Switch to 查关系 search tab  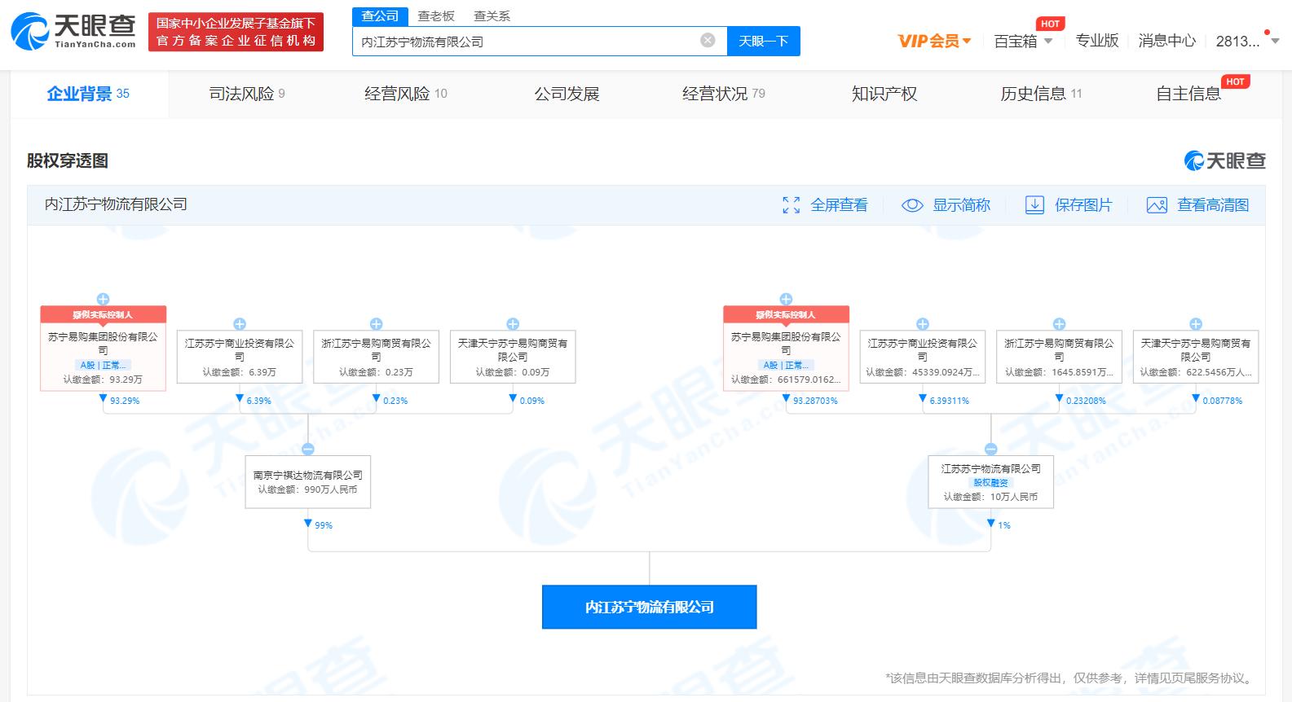click(492, 16)
